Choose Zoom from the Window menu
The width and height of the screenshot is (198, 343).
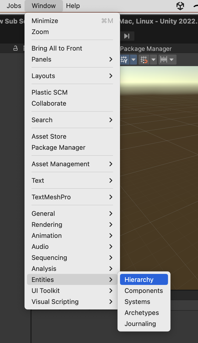(72, 32)
